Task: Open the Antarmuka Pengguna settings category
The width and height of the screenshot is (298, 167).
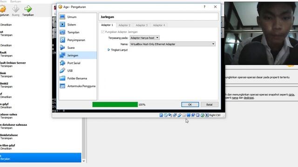Action: click(78, 86)
